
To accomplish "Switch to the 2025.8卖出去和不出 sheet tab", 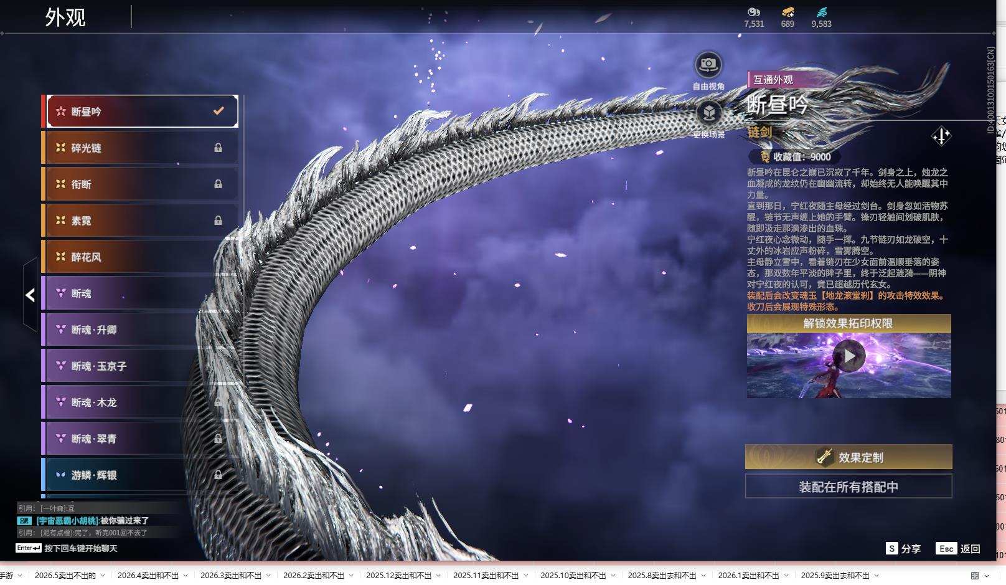I will click(662, 576).
